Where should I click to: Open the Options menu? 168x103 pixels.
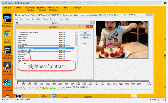53,19
